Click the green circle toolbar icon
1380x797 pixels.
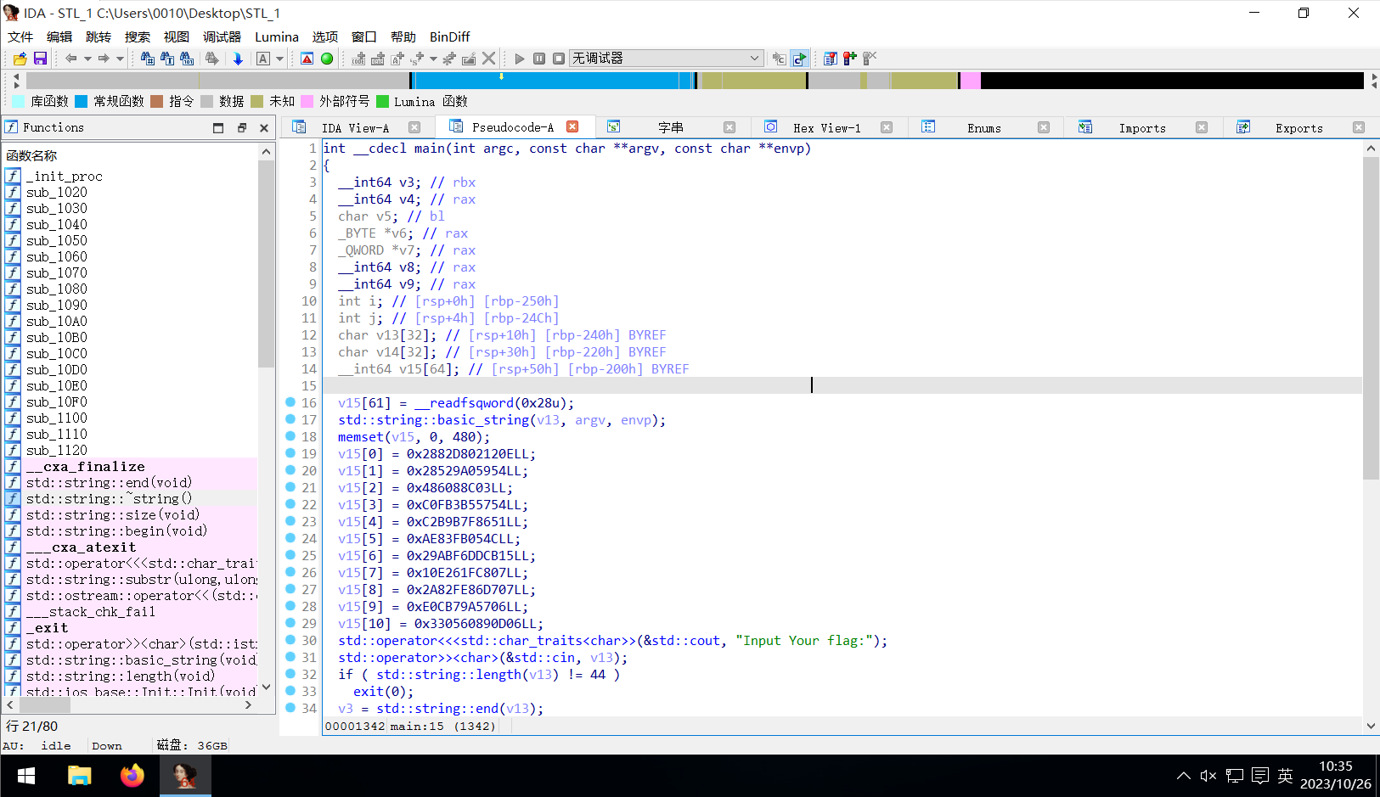(327, 59)
